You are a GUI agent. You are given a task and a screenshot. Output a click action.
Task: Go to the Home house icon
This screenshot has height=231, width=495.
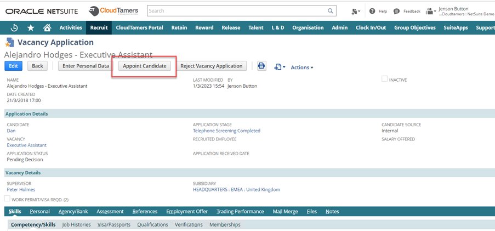click(47, 28)
